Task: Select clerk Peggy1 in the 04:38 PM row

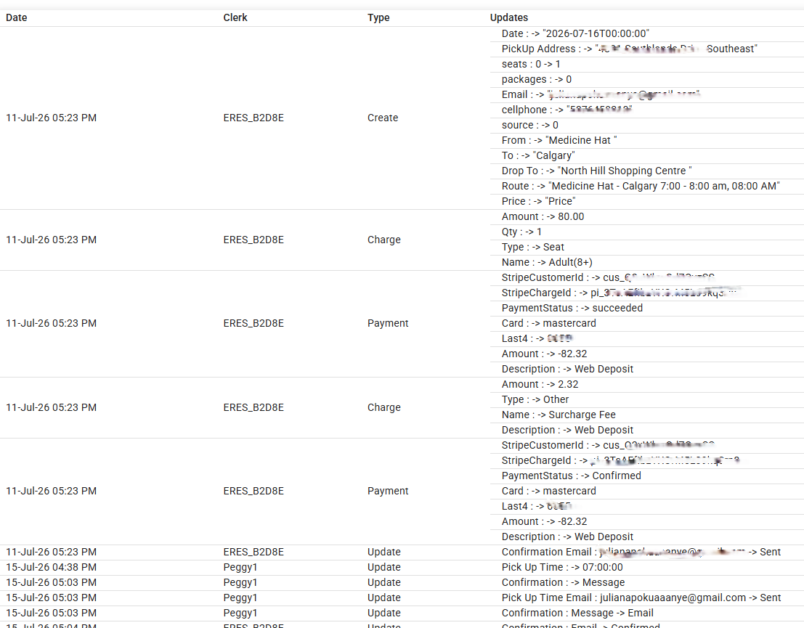Action: click(x=240, y=568)
